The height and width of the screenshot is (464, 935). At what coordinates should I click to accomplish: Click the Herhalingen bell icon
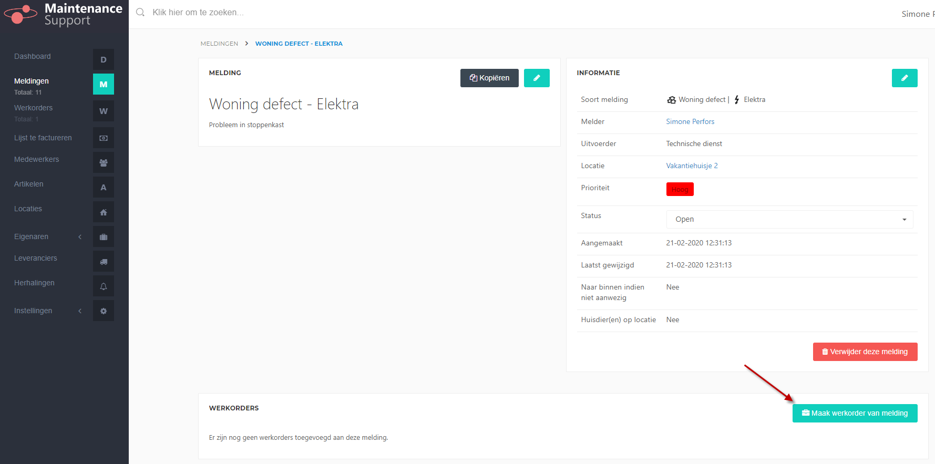104,286
